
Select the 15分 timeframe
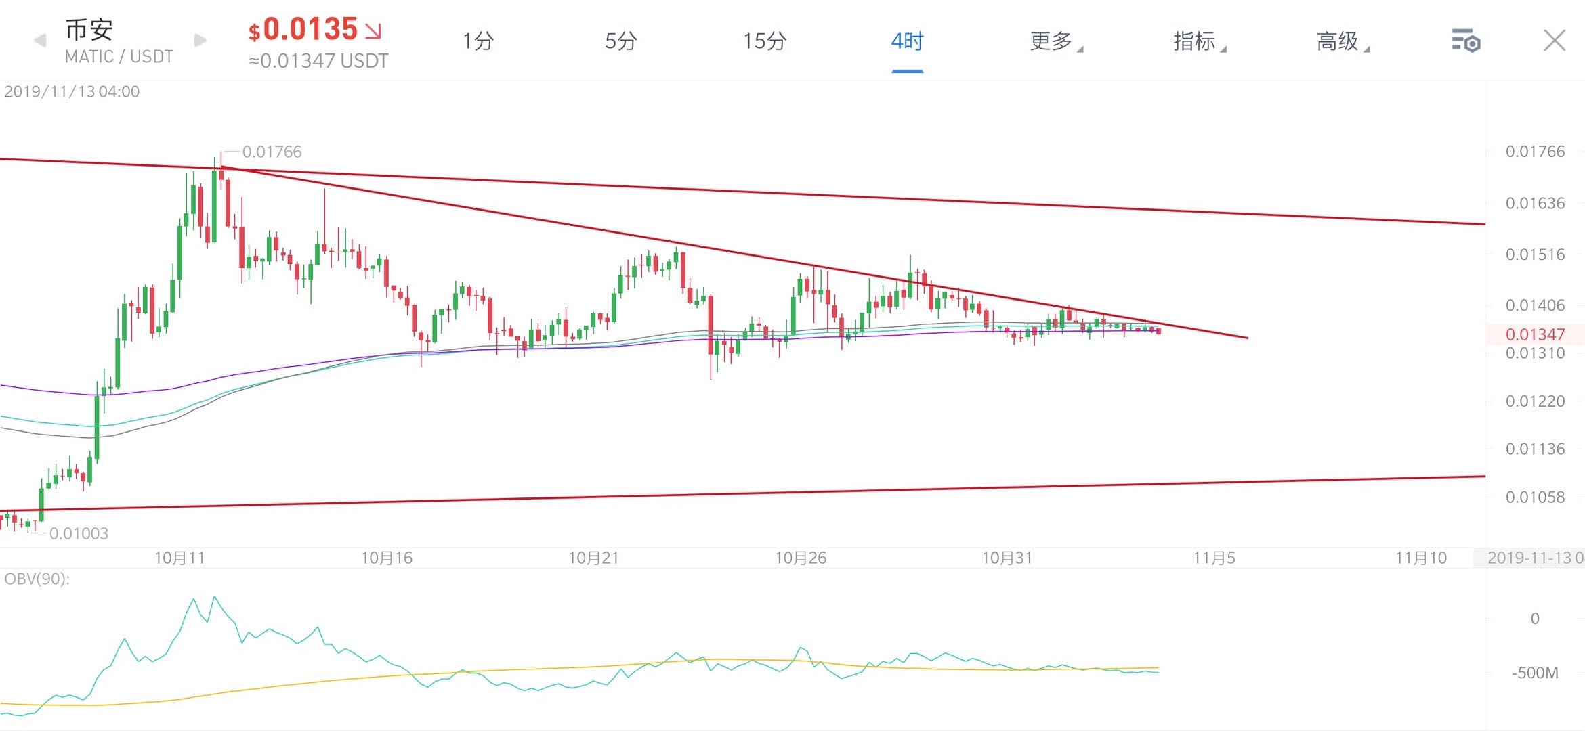tap(765, 41)
